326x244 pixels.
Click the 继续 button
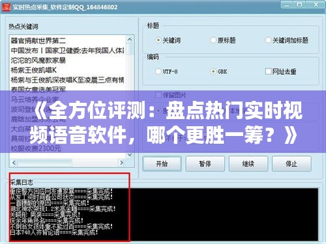248,163
